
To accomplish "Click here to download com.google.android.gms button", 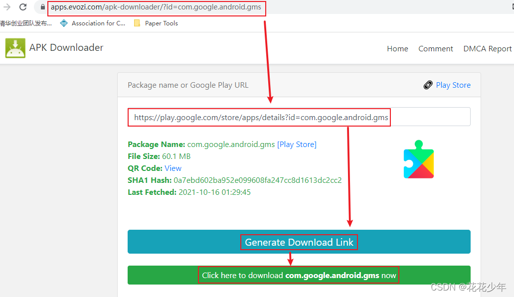I will pos(299,275).
